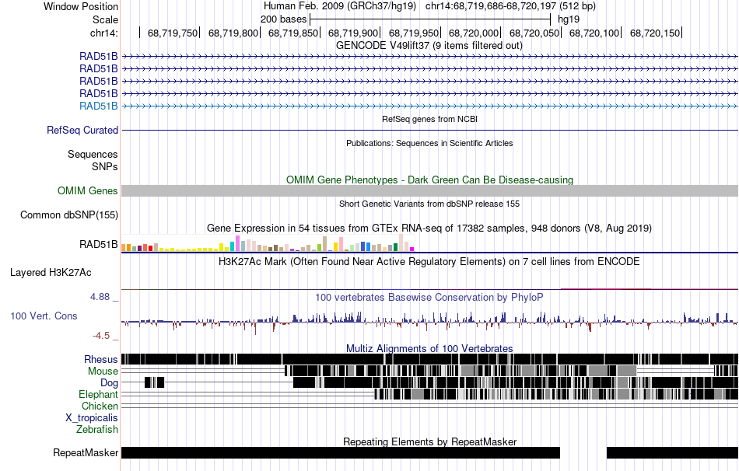The height and width of the screenshot is (471, 739).
Task: Open Repeating Elements by RepeatMasker title
Action: (x=430, y=442)
